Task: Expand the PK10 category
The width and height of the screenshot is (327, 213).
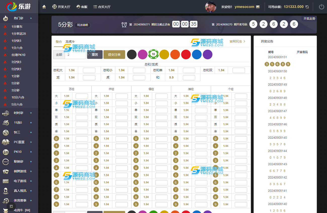Action: pos(31,152)
